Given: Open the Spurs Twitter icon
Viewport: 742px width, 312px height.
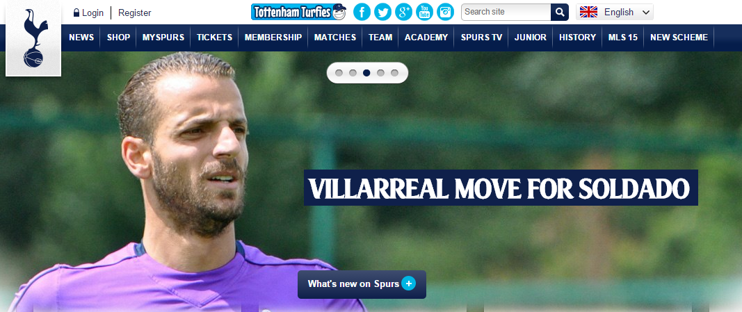Looking at the screenshot, I should tap(383, 12).
